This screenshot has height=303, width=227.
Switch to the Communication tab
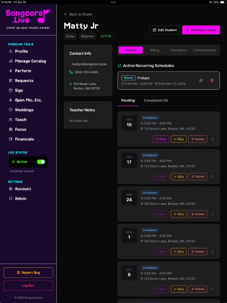click(205, 50)
